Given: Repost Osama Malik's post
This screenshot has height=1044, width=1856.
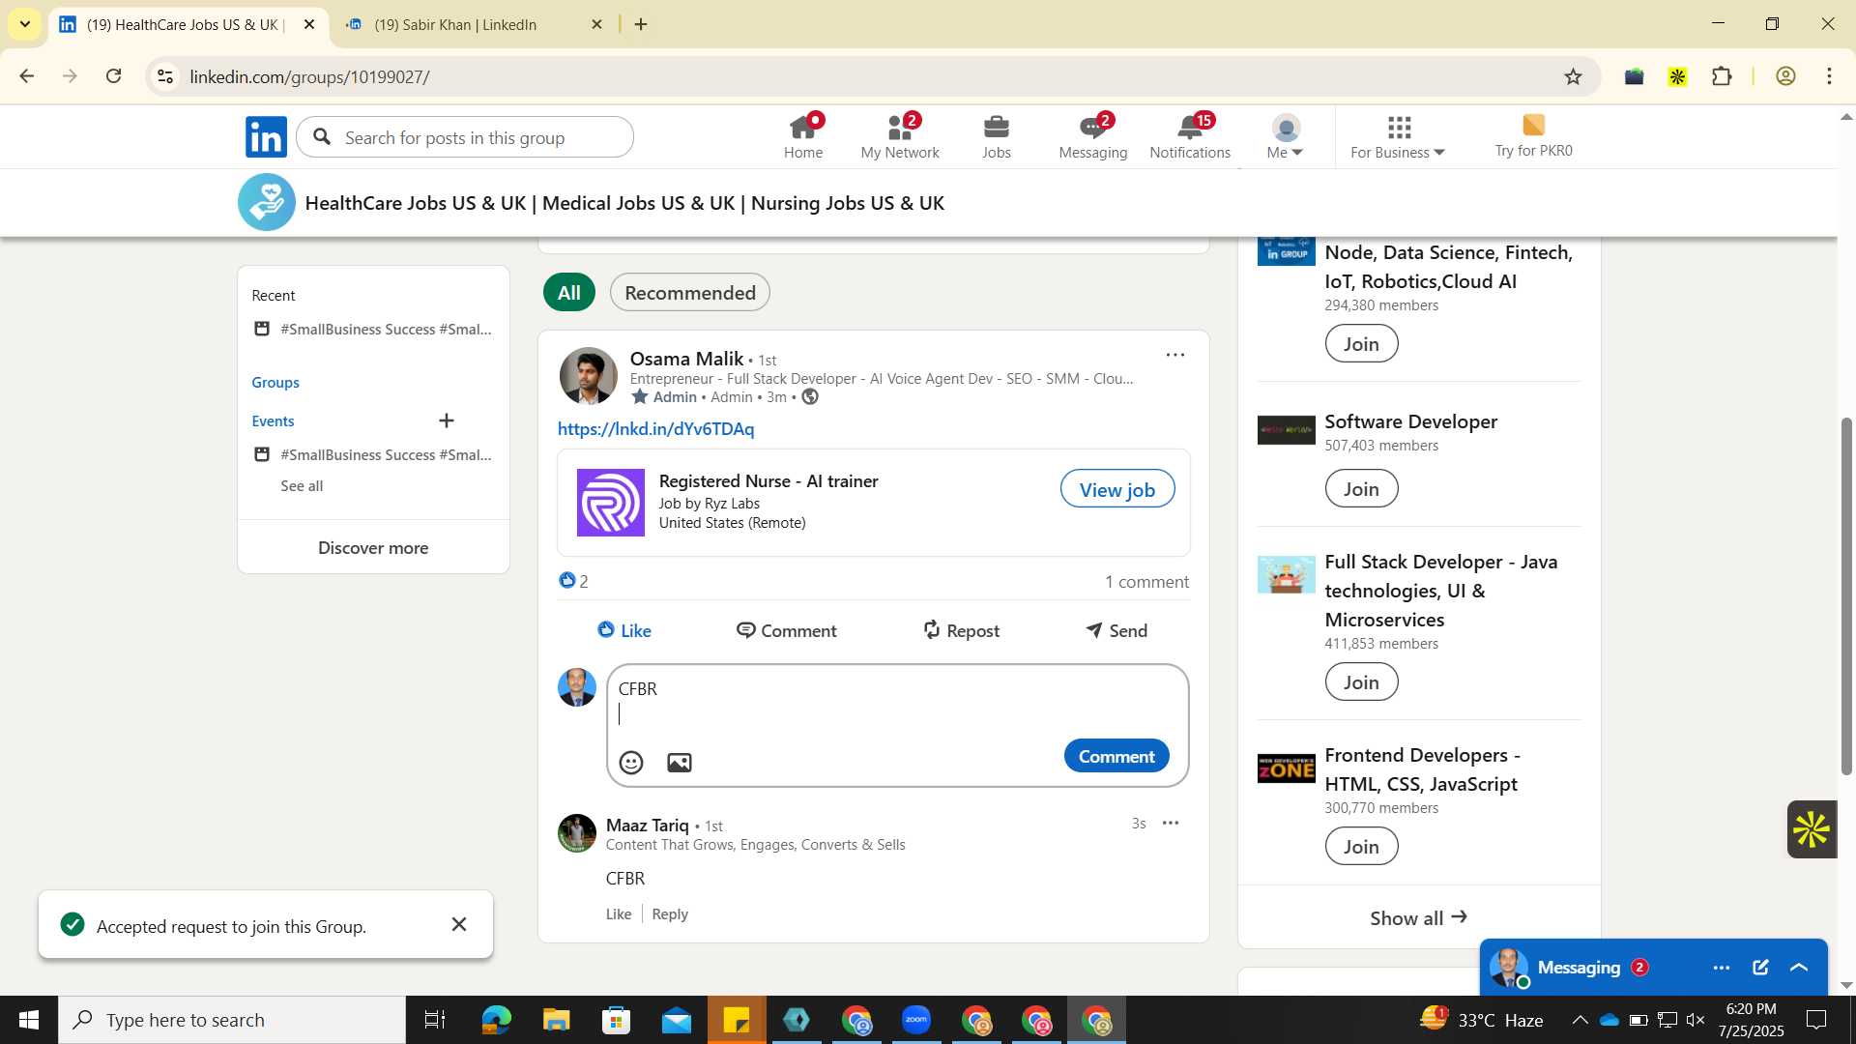Looking at the screenshot, I should pyautogui.click(x=961, y=630).
